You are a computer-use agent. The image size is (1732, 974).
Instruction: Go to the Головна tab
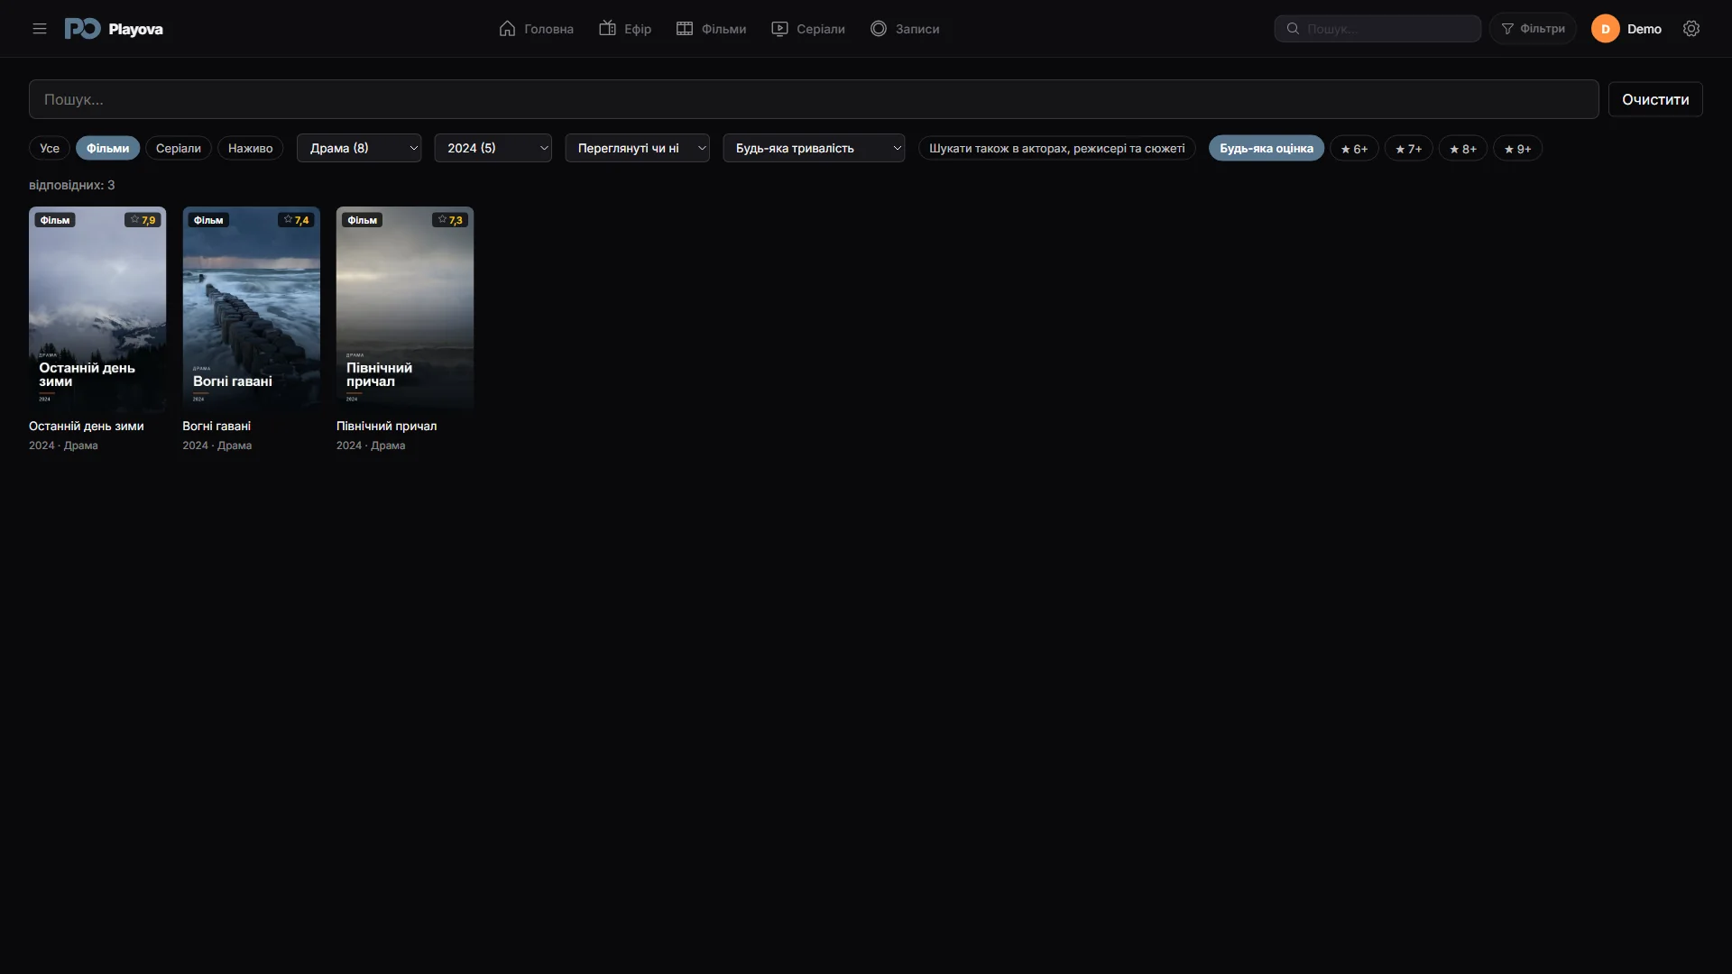536,29
